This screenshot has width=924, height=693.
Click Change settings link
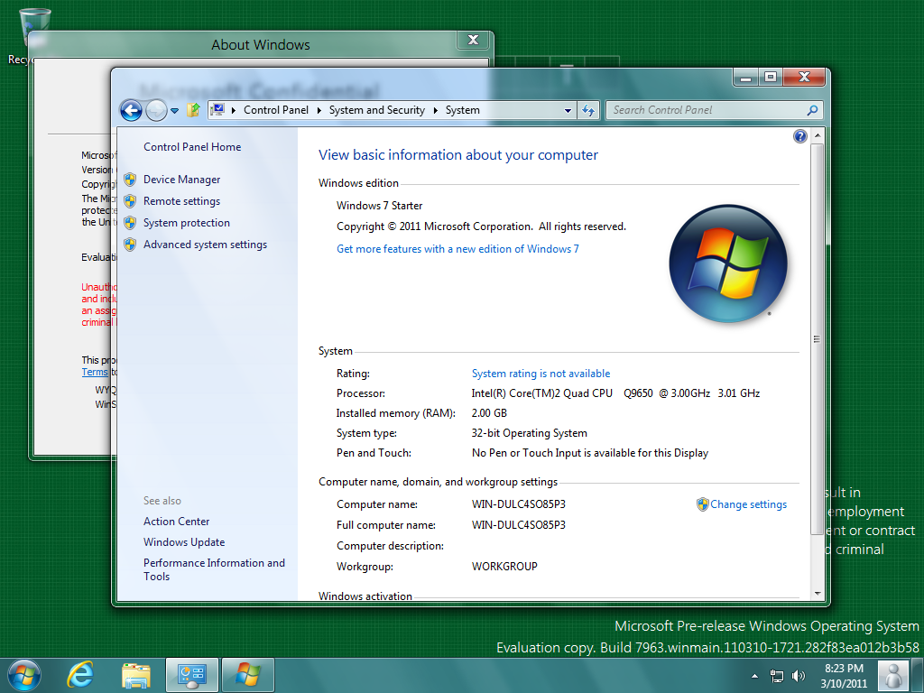tap(748, 504)
